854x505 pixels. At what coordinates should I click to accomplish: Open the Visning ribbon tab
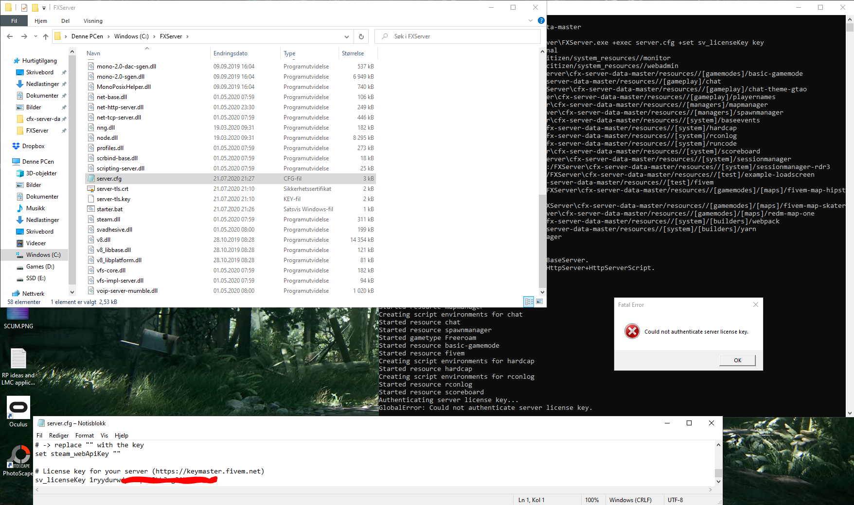pyautogui.click(x=93, y=21)
